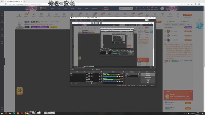Toggle visibility of the third text source
205x115 pixels.
click(100, 77)
